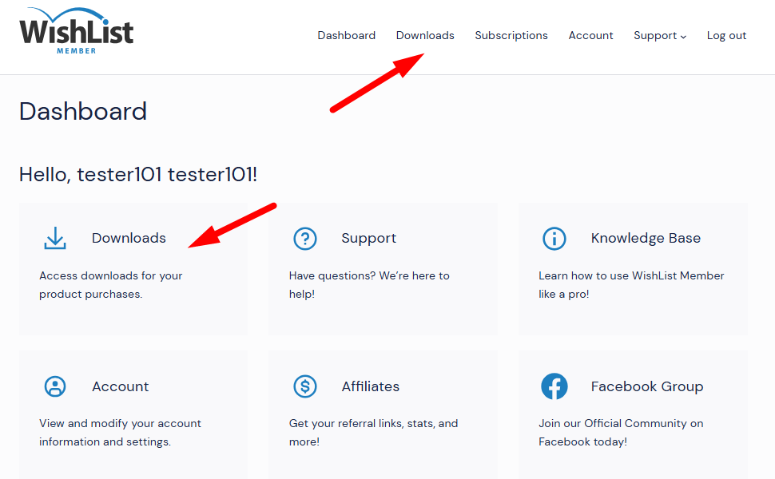
Task: Click the Account card to modify settings
Action: (x=120, y=386)
